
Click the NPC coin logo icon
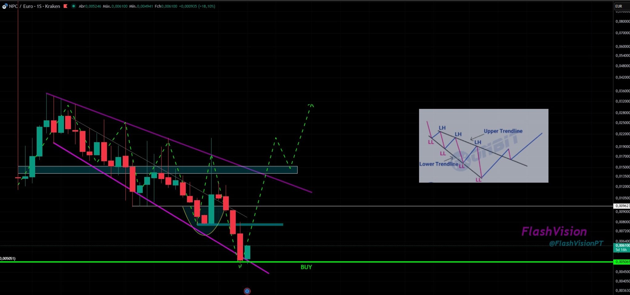(x=5, y=6)
